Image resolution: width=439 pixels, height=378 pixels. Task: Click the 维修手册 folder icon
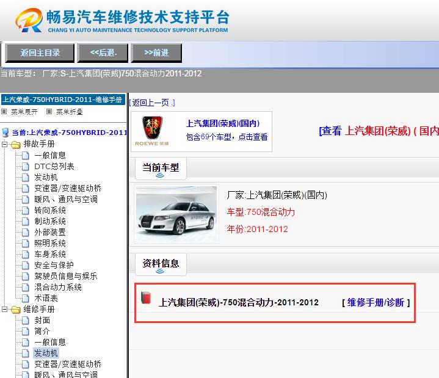pos(16,310)
